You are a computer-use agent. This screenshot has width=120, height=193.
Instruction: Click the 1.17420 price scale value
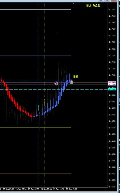(x=112, y=29)
